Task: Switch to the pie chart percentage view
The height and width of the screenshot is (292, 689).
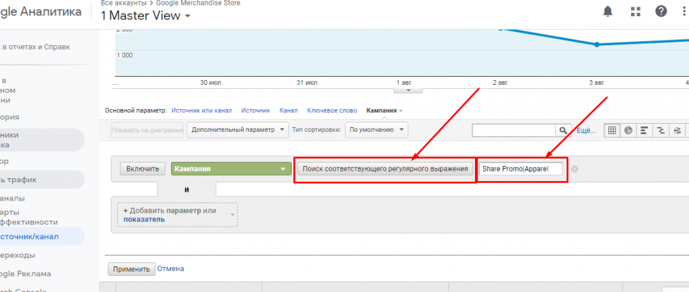Action: click(628, 131)
